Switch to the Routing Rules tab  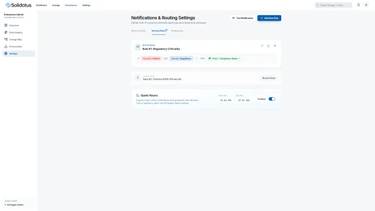point(159,31)
